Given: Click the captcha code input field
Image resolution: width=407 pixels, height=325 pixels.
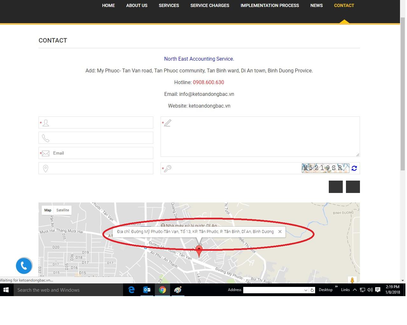Looking at the screenshot, I should click(231, 168).
